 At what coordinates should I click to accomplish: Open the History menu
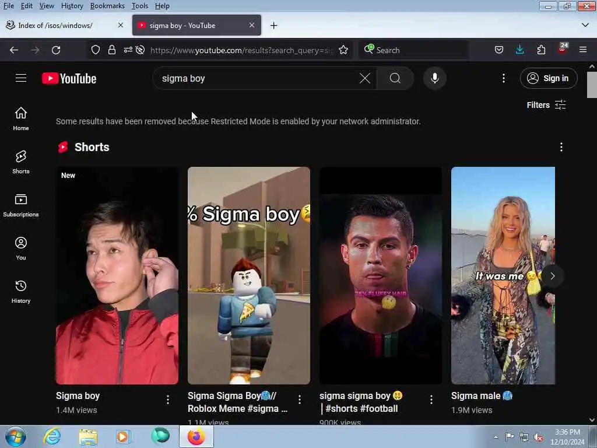[x=72, y=6]
